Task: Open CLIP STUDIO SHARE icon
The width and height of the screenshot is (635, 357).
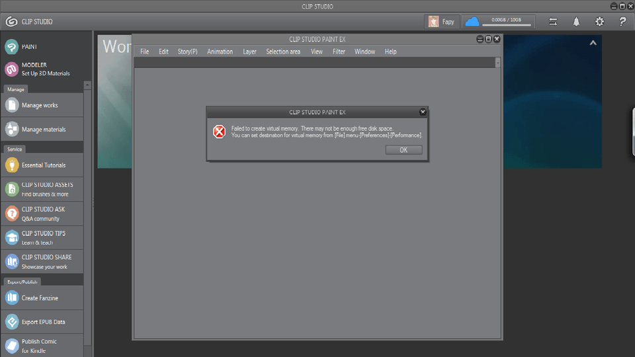Action: pos(12,262)
